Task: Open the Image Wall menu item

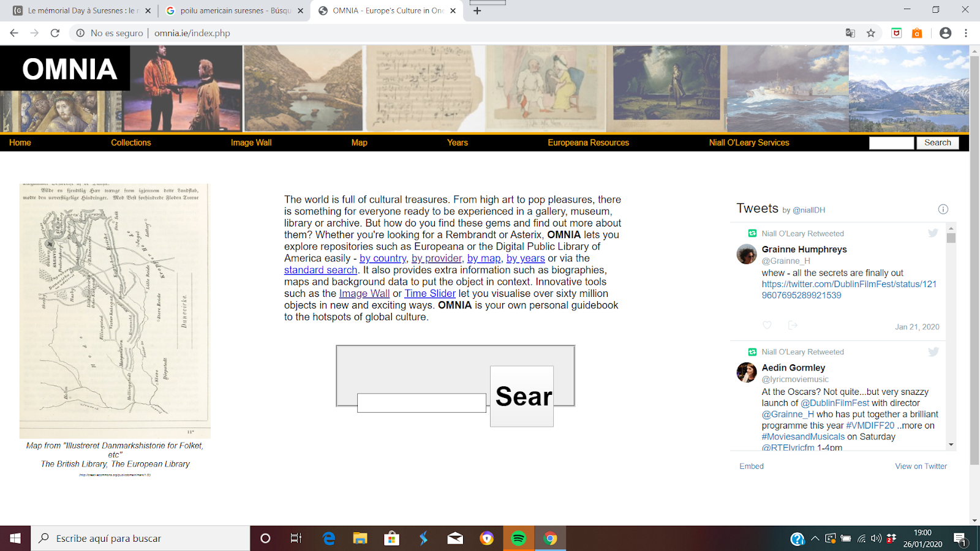Action: coord(251,142)
